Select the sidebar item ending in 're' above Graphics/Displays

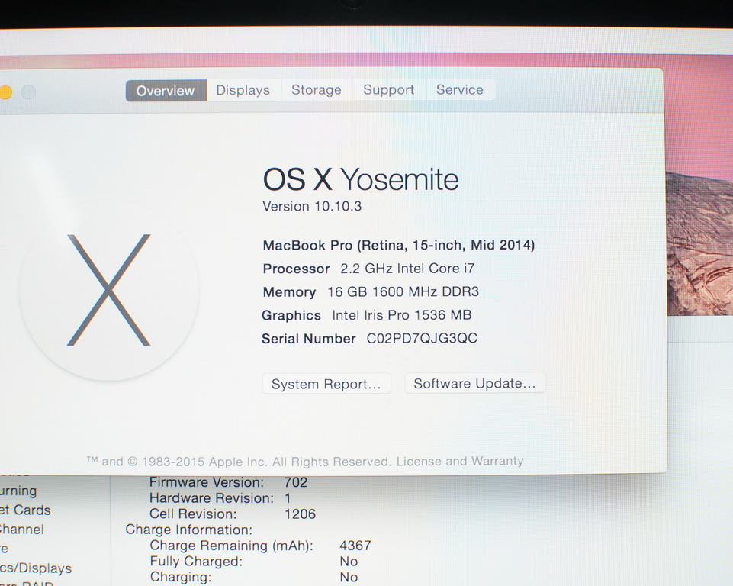(x=5, y=549)
